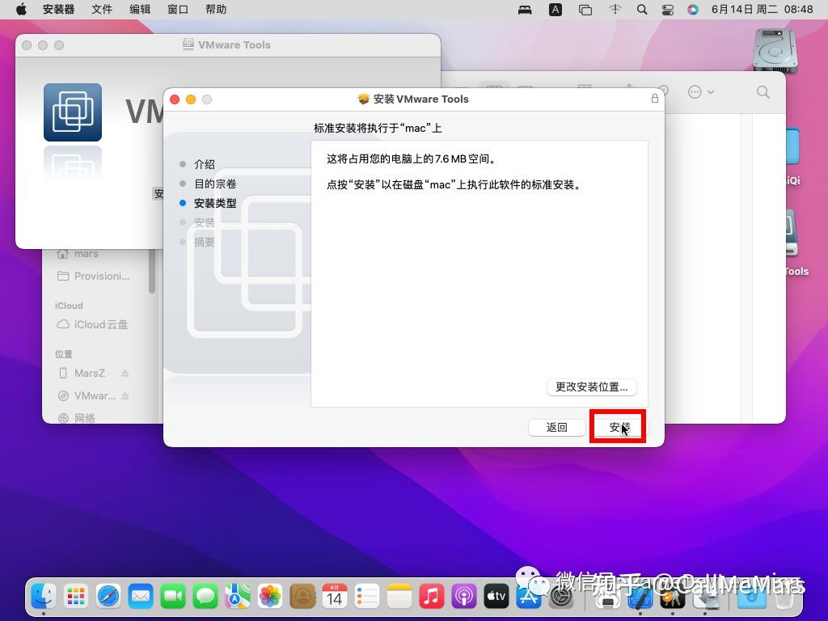Open the 文件 menu
Screen dimensions: 828x621
101,10
